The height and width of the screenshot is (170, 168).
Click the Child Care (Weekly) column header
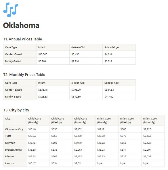61,120
